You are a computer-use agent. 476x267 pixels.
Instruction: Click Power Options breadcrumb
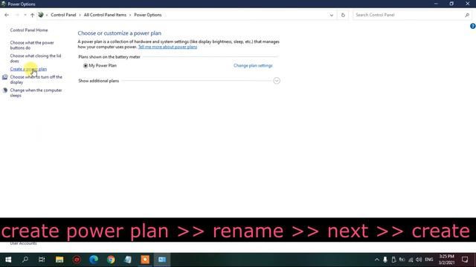[148, 15]
